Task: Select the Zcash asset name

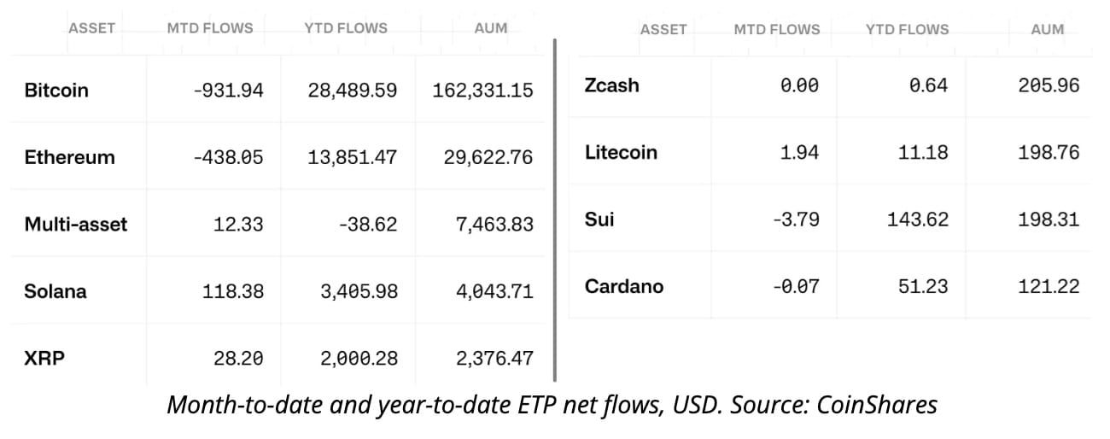Action: [611, 85]
